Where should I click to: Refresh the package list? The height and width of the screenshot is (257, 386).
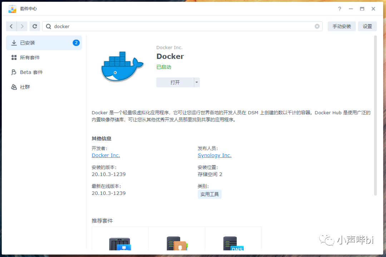point(35,26)
